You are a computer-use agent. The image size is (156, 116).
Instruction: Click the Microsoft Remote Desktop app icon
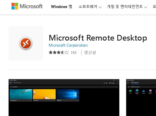26,43
